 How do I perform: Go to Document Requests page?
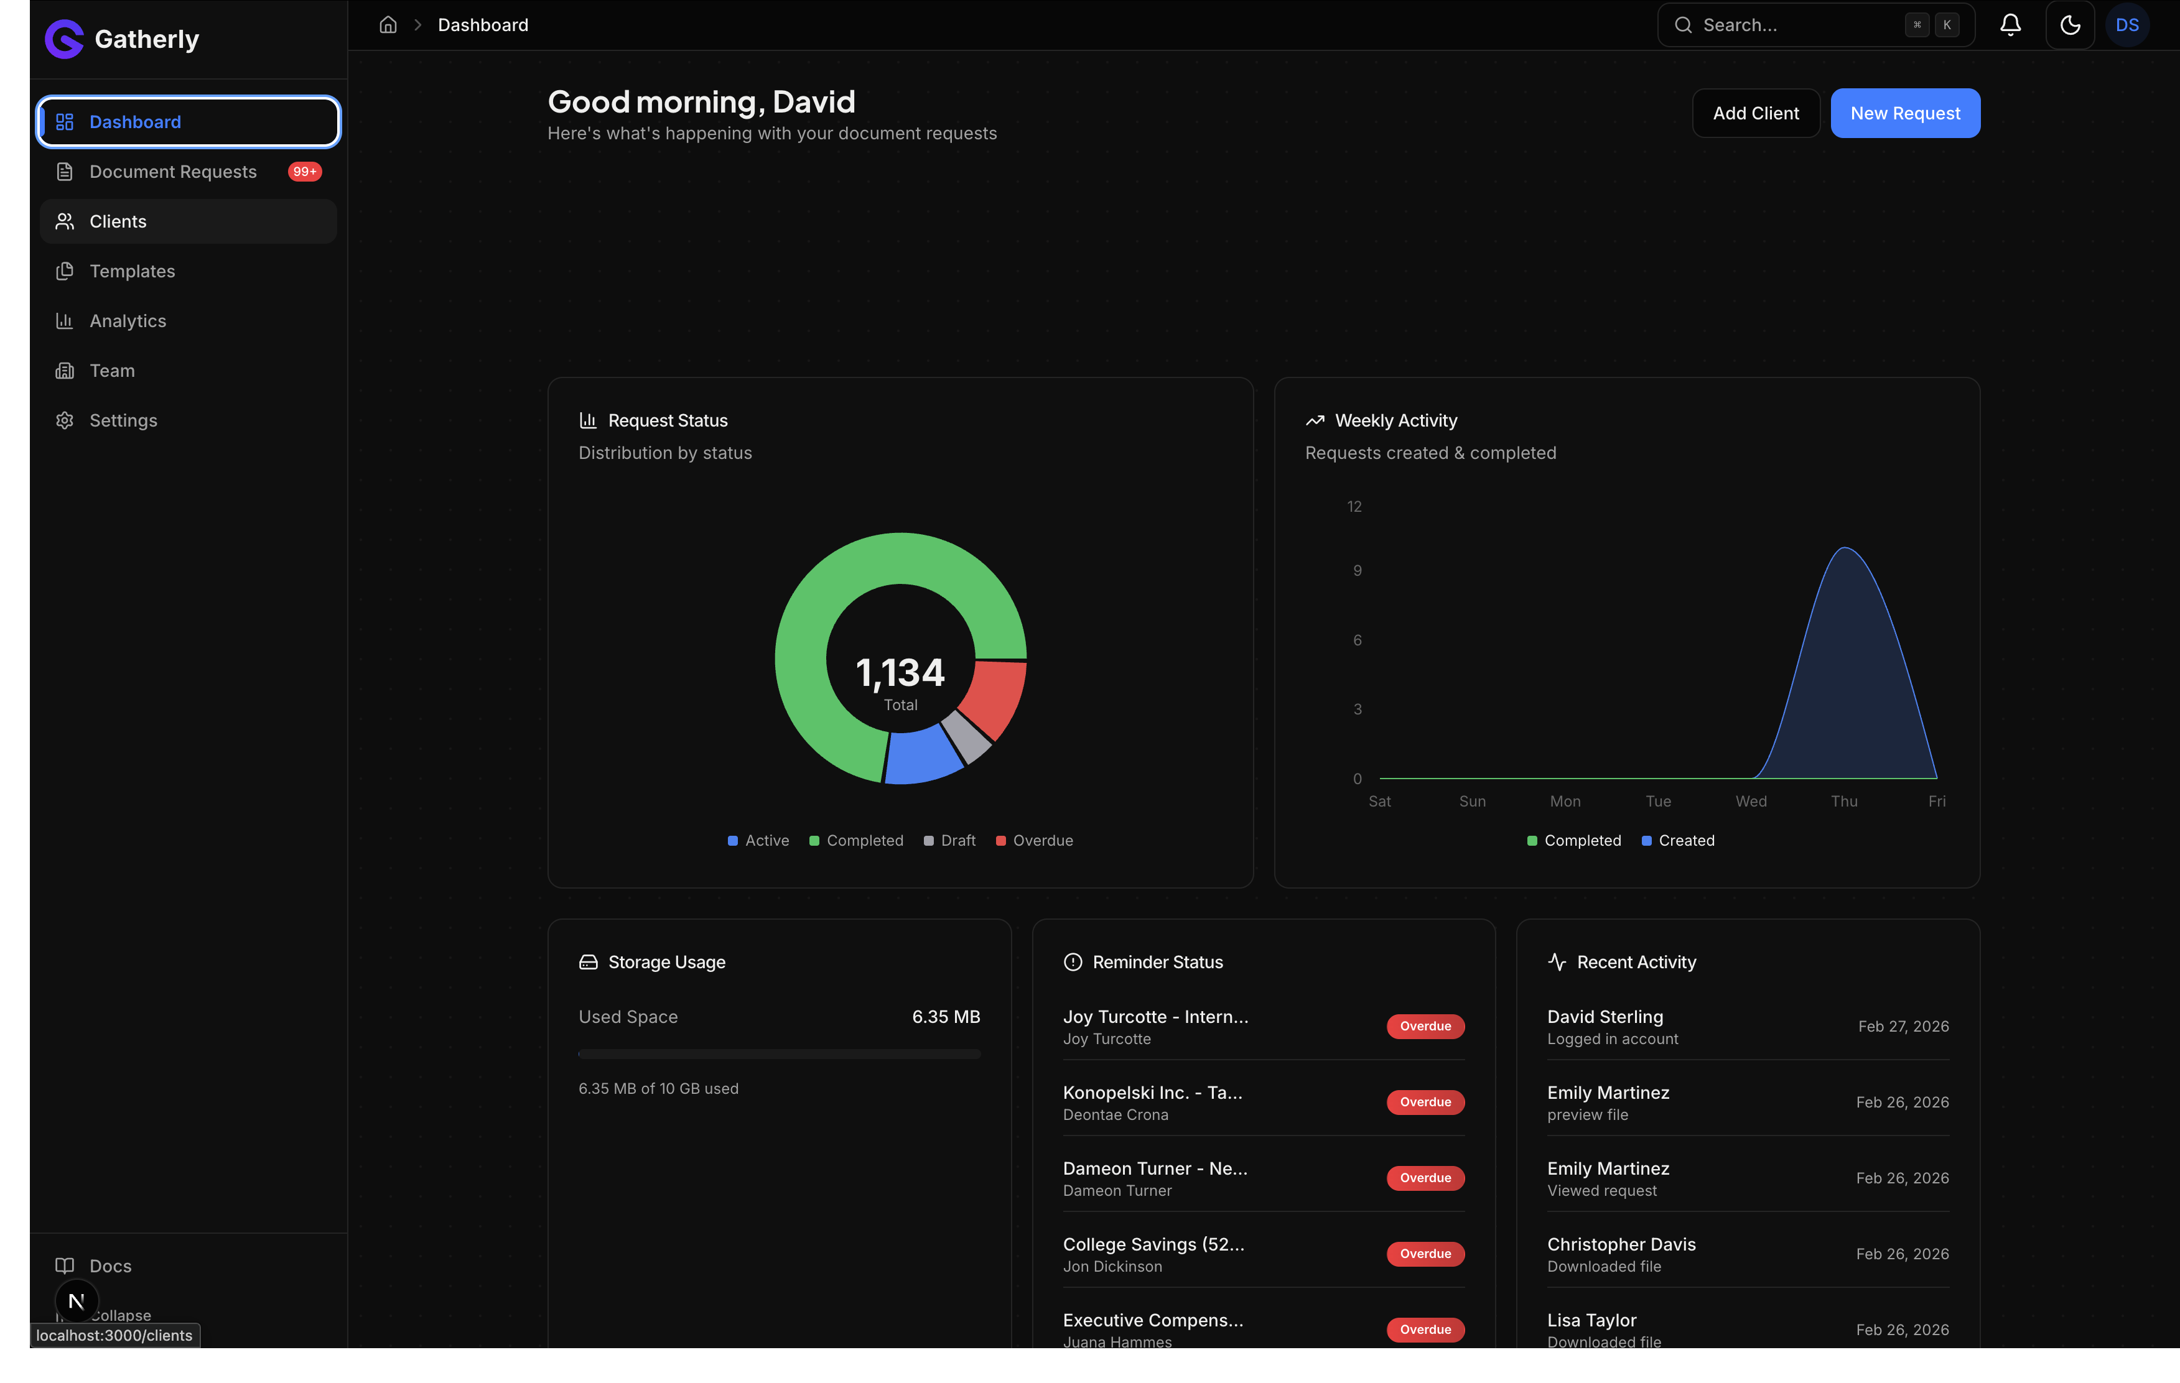pyautogui.click(x=173, y=171)
